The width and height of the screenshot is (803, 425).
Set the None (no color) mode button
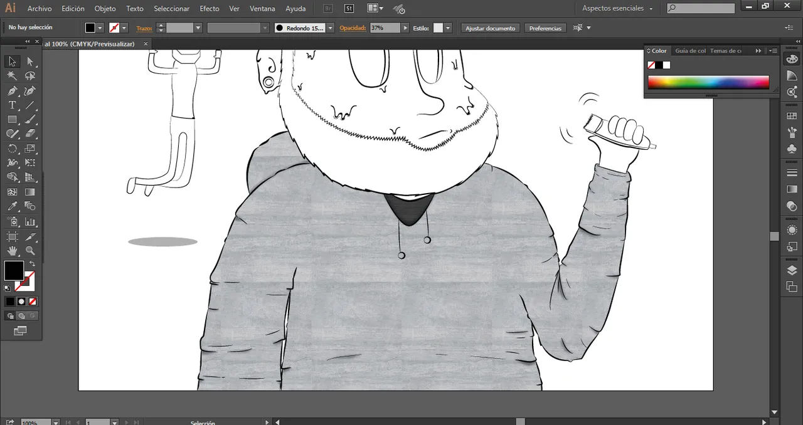click(x=33, y=302)
